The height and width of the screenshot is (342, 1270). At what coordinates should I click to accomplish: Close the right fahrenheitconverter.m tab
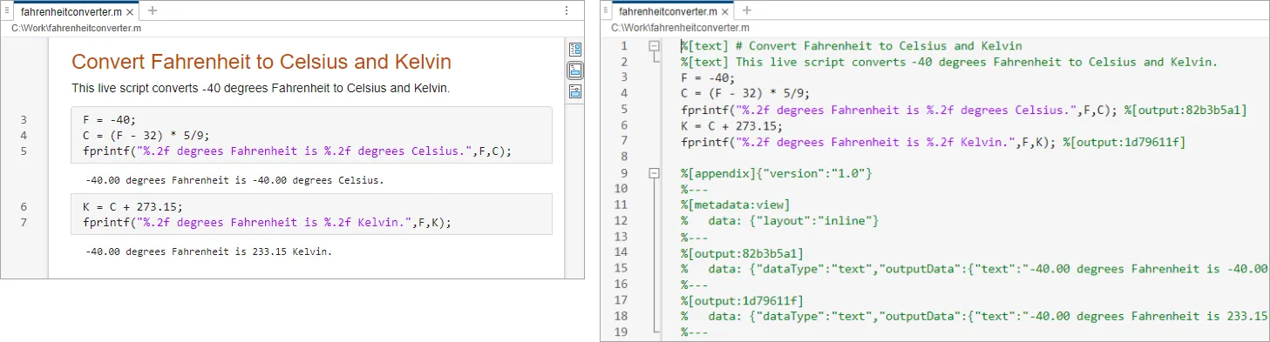tap(725, 12)
